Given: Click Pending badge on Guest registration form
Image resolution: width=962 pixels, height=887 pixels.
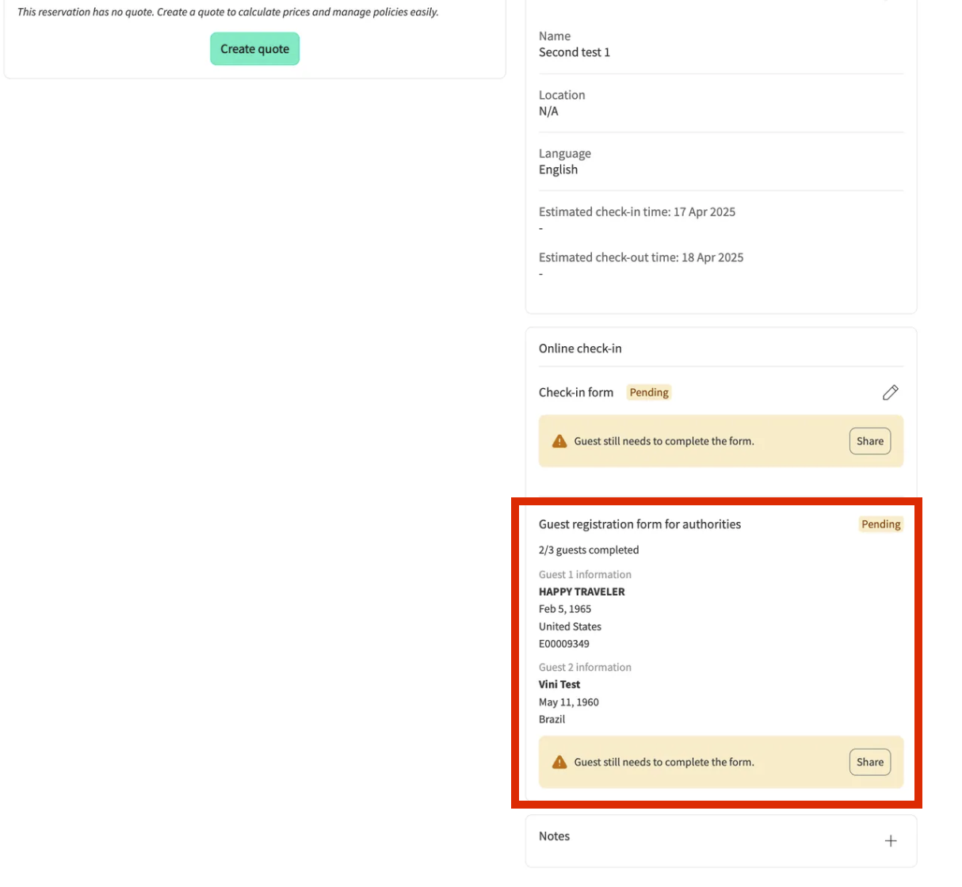Looking at the screenshot, I should point(880,524).
